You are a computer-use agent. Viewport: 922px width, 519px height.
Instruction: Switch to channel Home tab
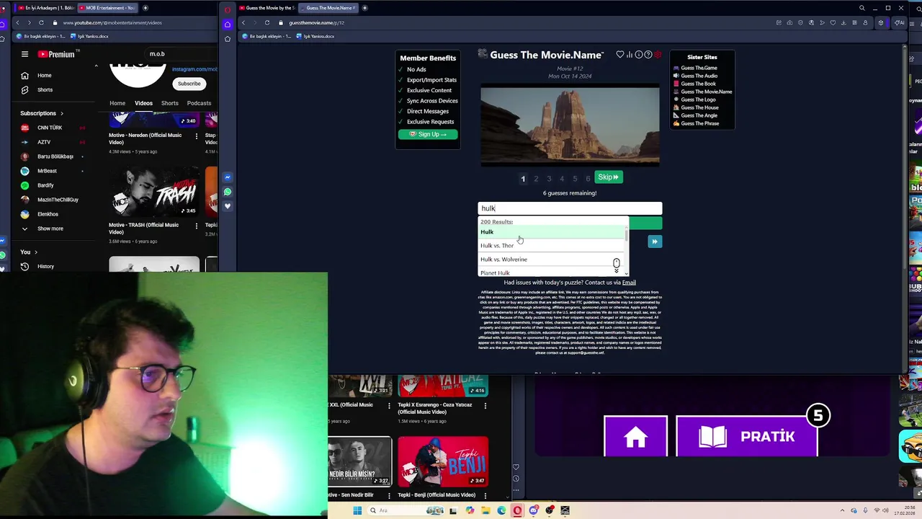pos(117,103)
